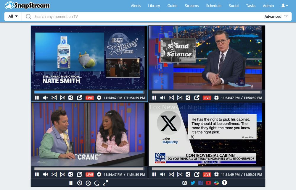Viewport: 296px width, 190px height.
Task: Open the user account dropdown
Action: (x=285, y=5)
